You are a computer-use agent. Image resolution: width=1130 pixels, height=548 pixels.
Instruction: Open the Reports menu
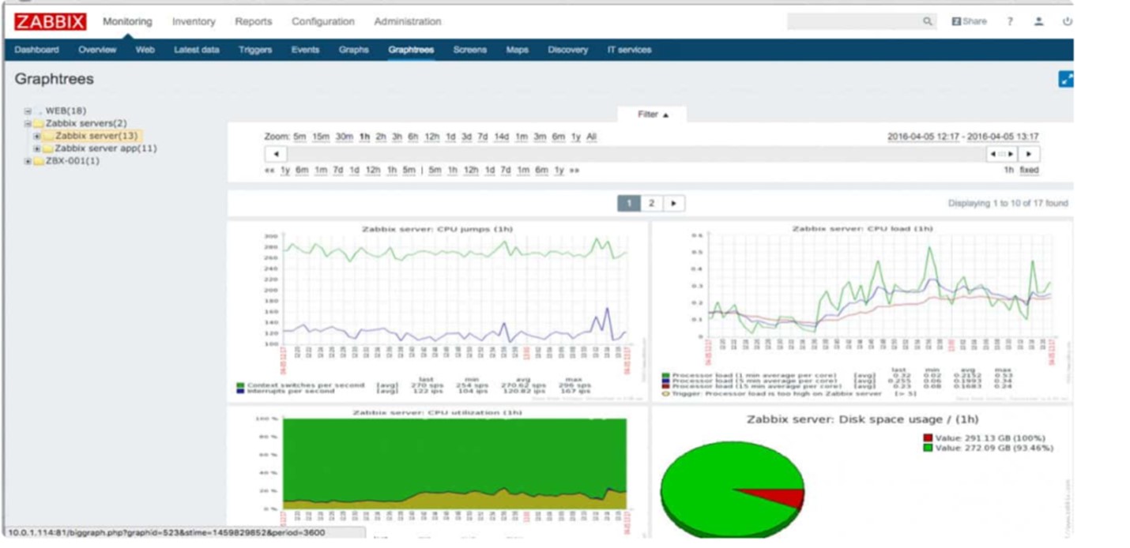(x=253, y=21)
